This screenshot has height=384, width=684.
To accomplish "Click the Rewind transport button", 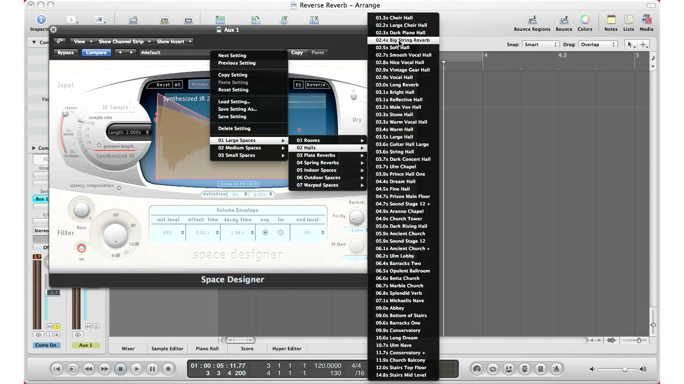I will pos(89,369).
